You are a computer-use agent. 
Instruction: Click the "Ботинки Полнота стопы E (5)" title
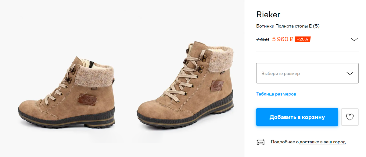[288, 26]
